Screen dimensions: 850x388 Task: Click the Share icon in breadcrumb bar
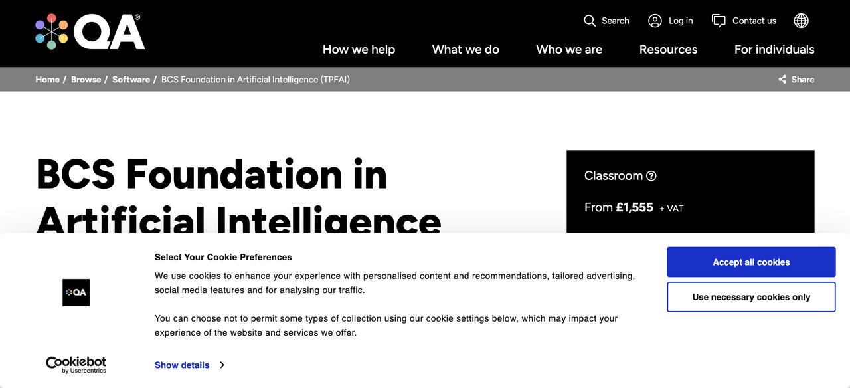coord(782,79)
